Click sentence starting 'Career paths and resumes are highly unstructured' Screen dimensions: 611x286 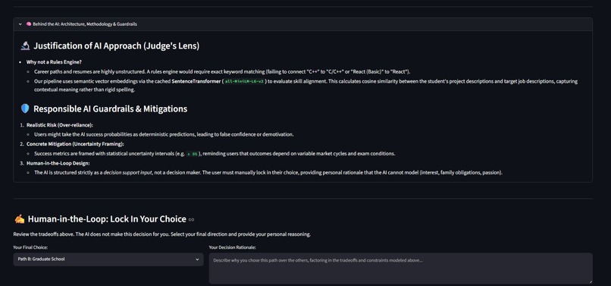[x=222, y=72]
